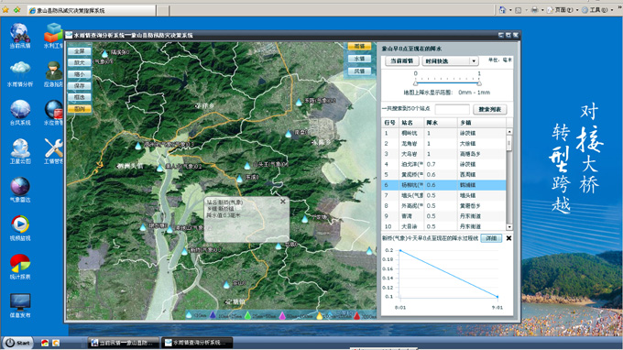This screenshot has width=623, height=350.
Task: Open the 气象雷达 radar icon
Action: click(x=20, y=190)
